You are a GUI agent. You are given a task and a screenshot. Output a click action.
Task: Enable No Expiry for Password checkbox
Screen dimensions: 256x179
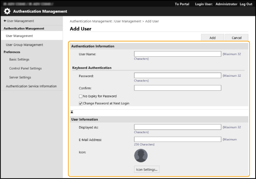pyautogui.click(x=81, y=96)
